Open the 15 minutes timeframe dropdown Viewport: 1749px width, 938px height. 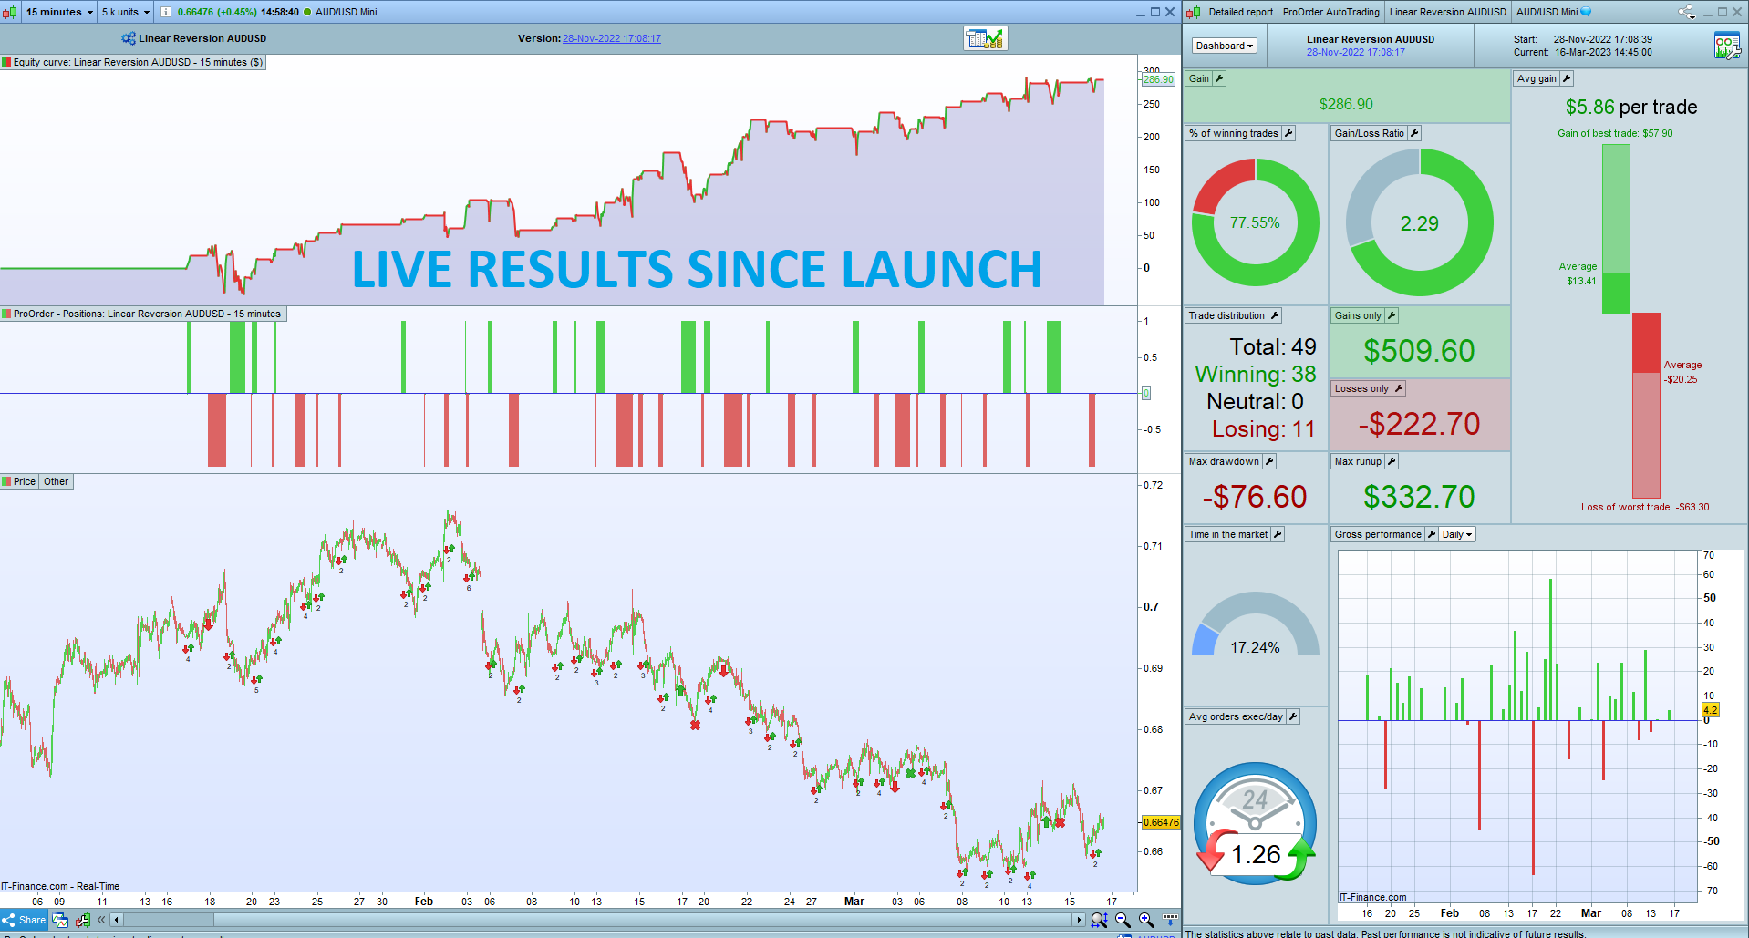(x=59, y=12)
